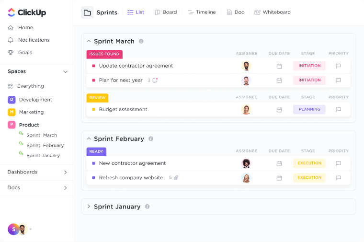Collapse the Spaces section chevron

tap(66, 71)
